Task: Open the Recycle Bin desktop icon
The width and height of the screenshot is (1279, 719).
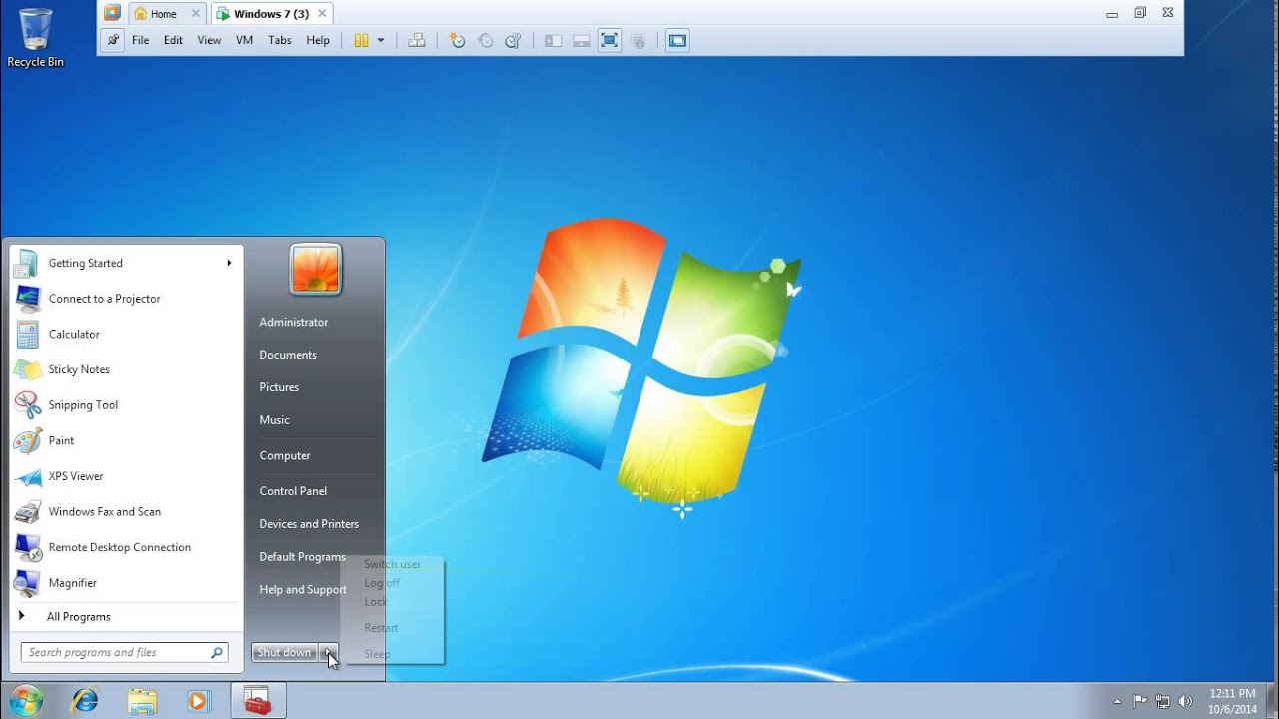Action: pyautogui.click(x=35, y=38)
